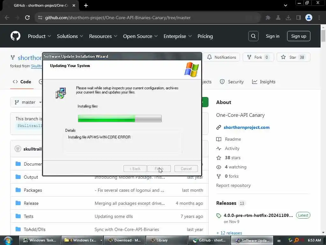Click the skulltrail avatar icon
Image resolution: width=326 pixels, height=245 pixels.
pos(18,149)
